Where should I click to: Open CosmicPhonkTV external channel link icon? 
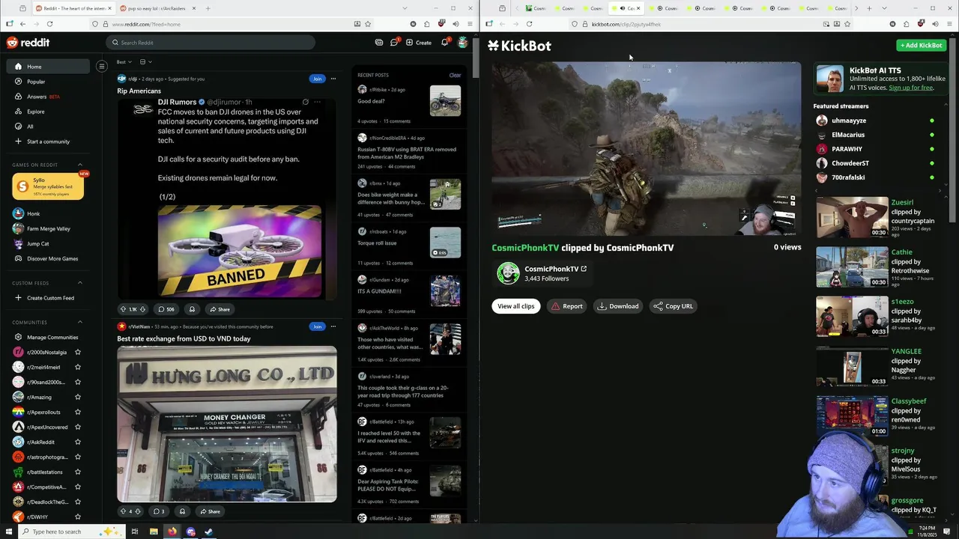[584, 269]
